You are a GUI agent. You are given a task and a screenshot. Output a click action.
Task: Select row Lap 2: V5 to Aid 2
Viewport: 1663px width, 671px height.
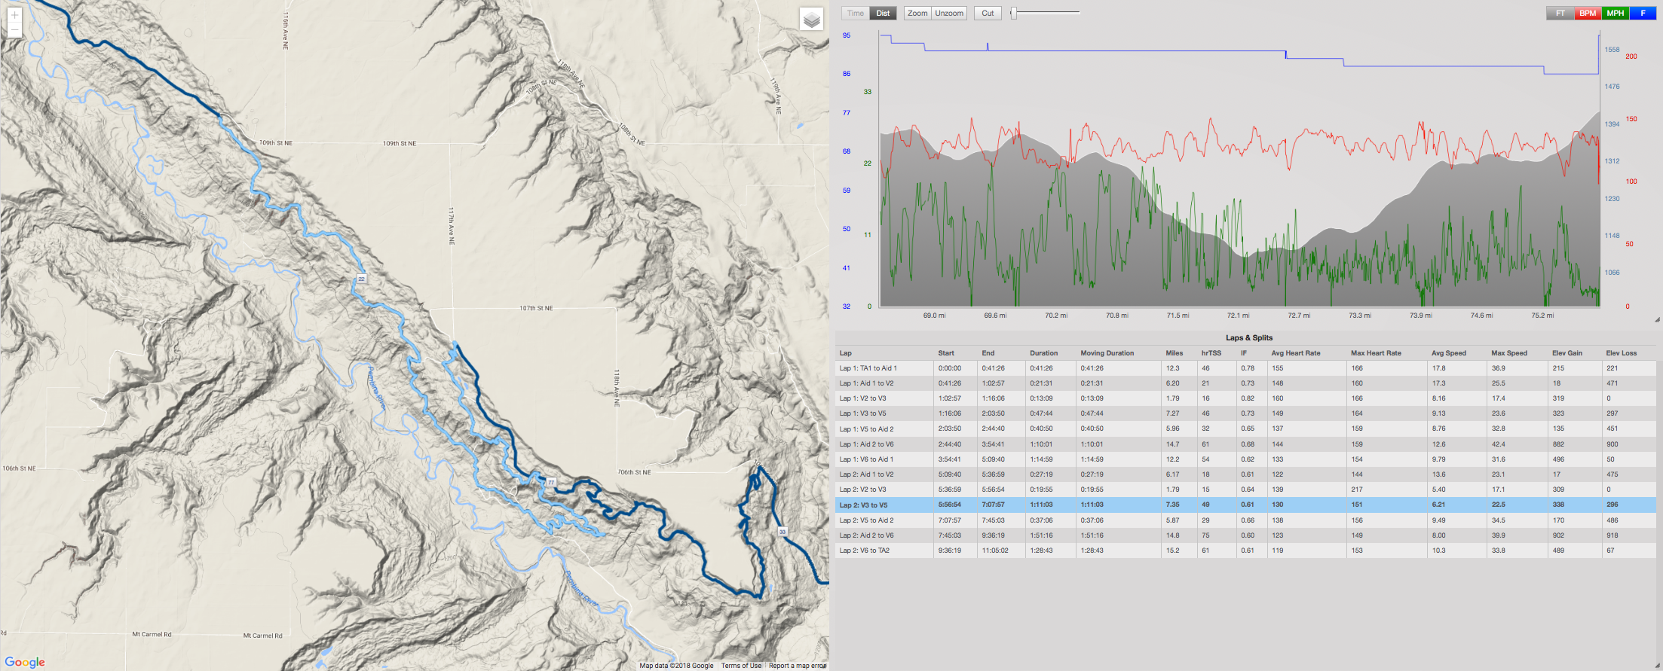click(x=1245, y=520)
